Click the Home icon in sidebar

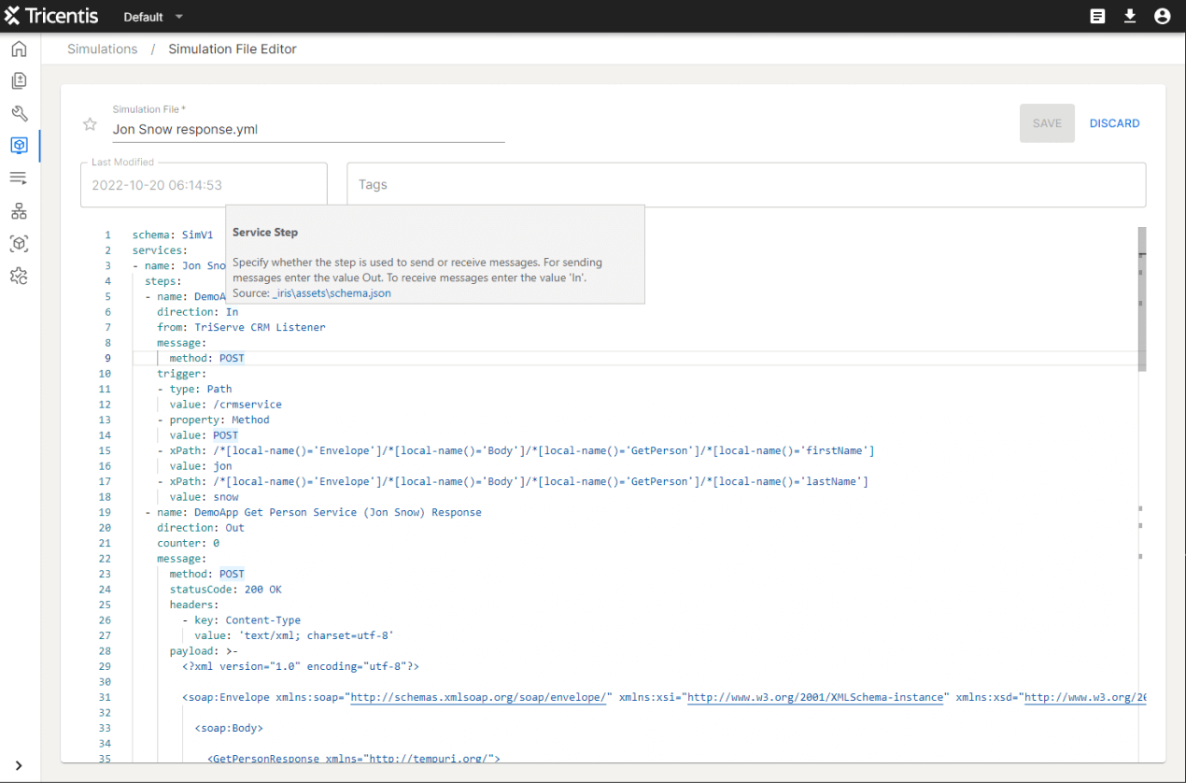(x=19, y=50)
